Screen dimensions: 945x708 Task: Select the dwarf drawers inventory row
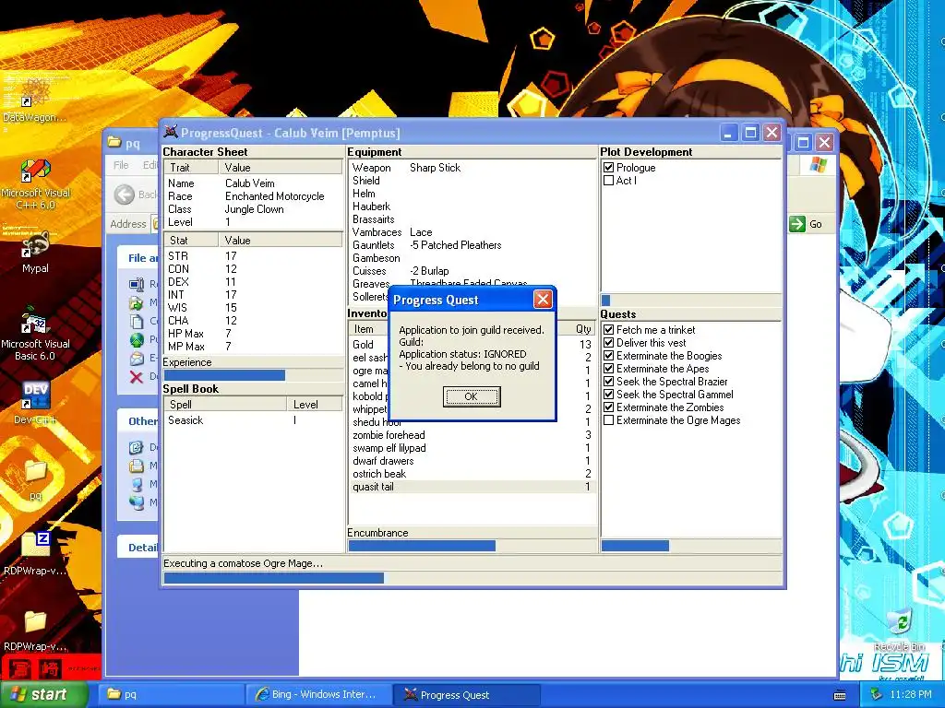pyautogui.click(x=472, y=461)
